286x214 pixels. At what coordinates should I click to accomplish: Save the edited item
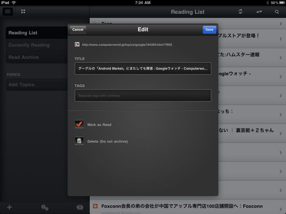click(x=210, y=29)
